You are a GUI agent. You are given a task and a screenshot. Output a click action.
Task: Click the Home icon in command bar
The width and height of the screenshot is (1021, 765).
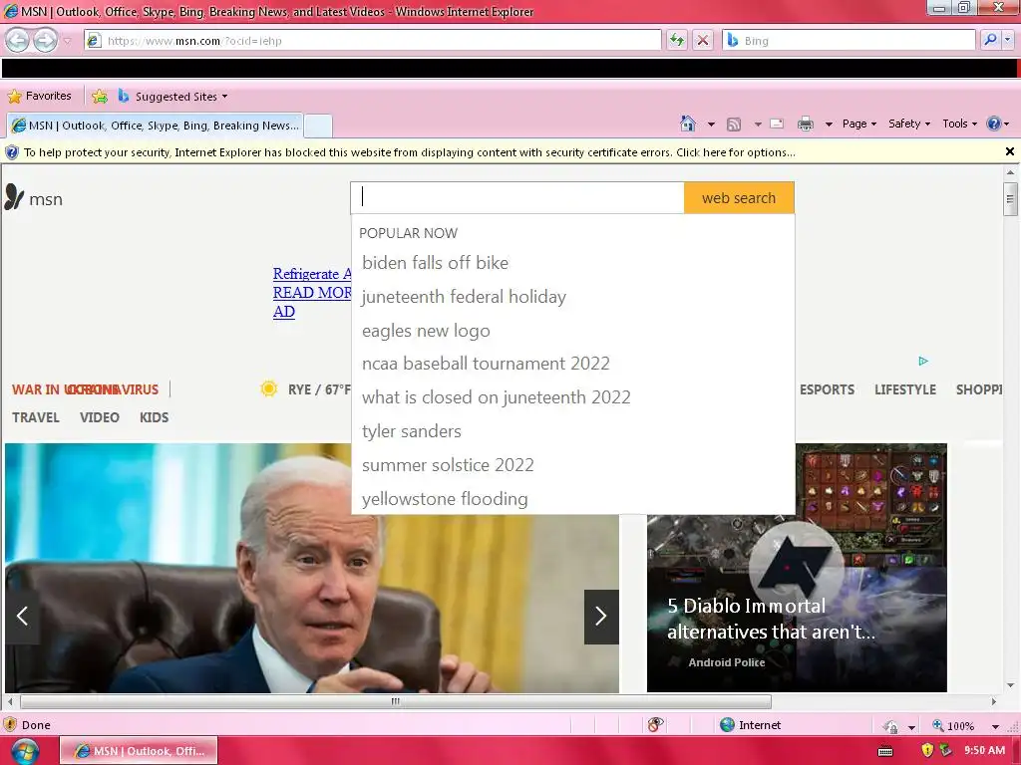pos(688,123)
